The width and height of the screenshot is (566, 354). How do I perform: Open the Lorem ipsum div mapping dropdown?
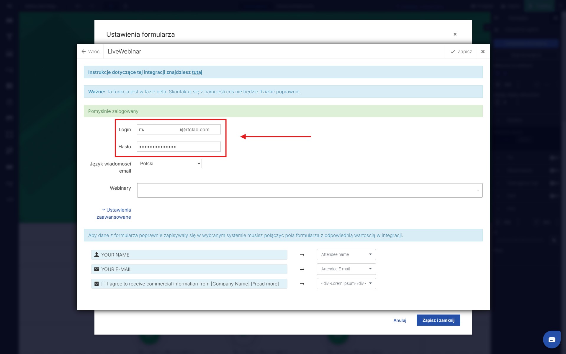click(346, 283)
